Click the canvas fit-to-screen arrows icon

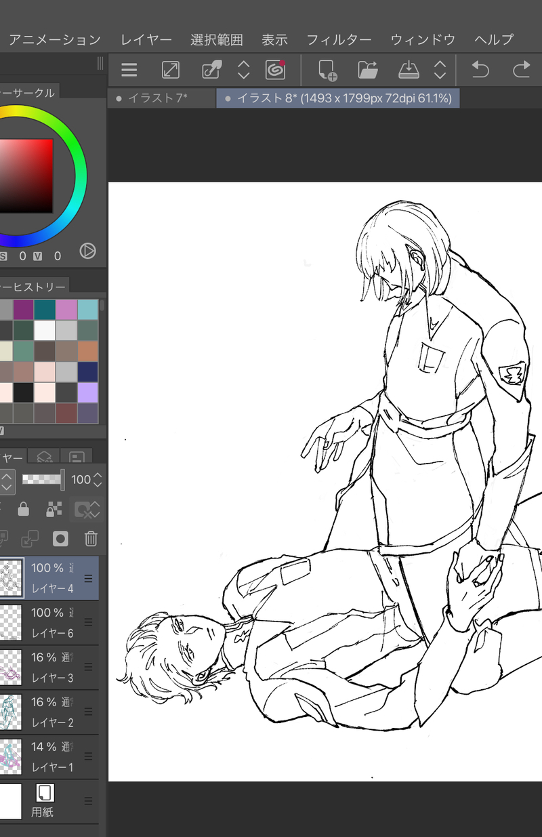(x=171, y=70)
